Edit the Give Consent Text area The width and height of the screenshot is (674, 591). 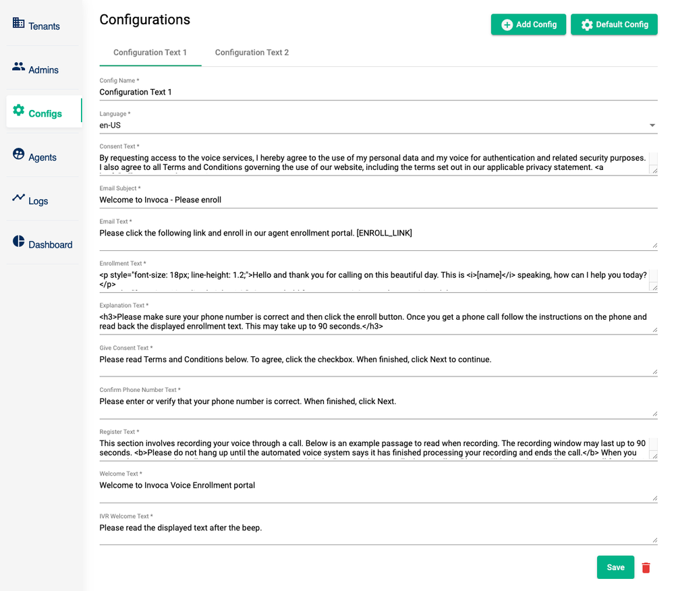(378, 364)
